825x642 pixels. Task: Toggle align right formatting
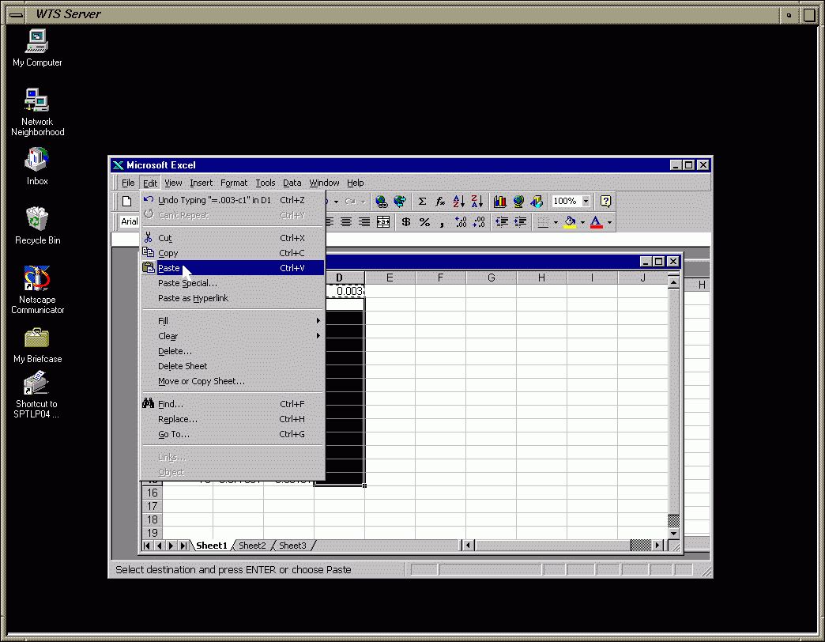click(364, 222)
